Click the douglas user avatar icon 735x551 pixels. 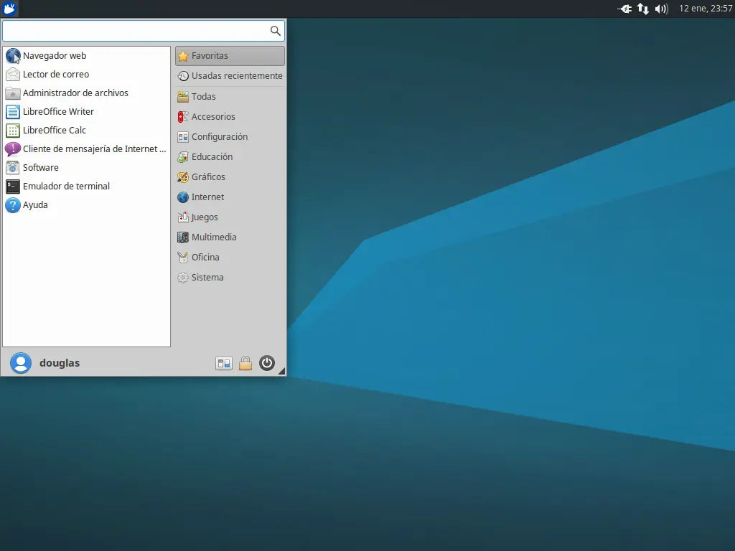pyautogui.click(x=21, y=363)
